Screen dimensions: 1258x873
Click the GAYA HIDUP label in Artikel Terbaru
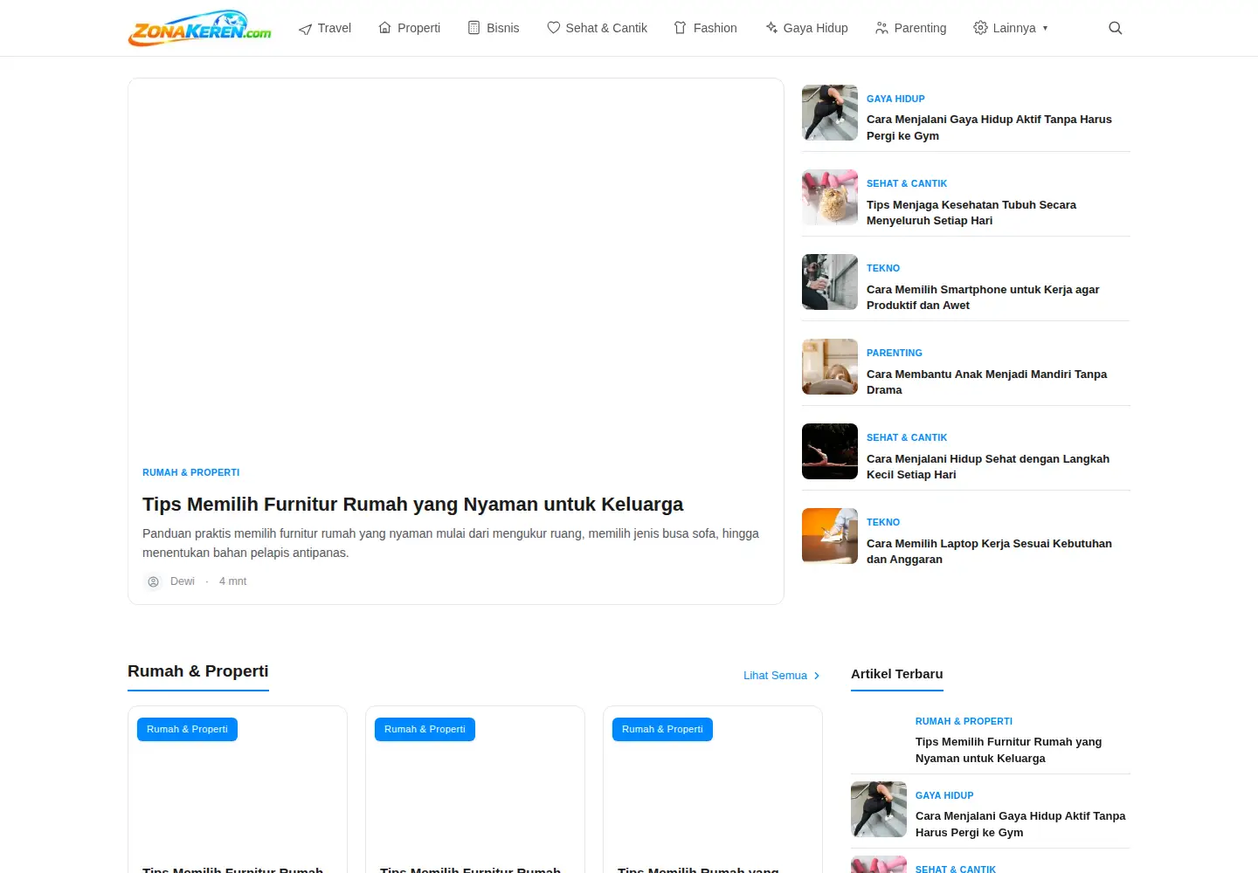point(944,795)
